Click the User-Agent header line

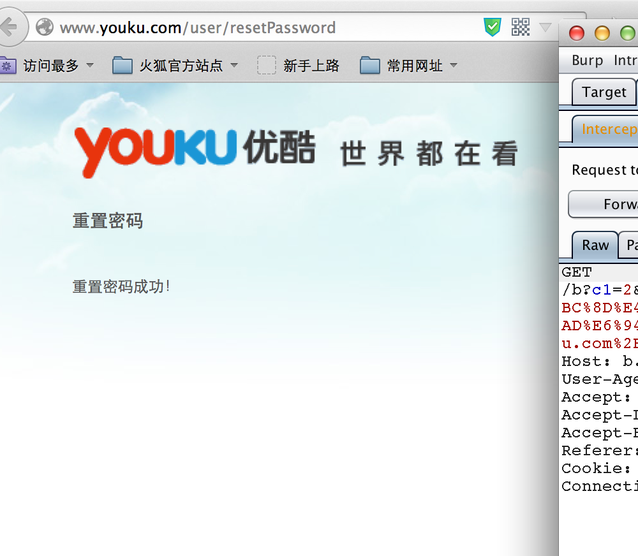coord(599,379)
